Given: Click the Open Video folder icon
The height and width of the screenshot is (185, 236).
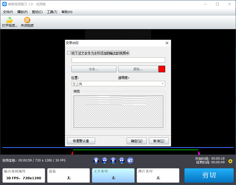Looking at the screenshot, I should tap(9, 20).
